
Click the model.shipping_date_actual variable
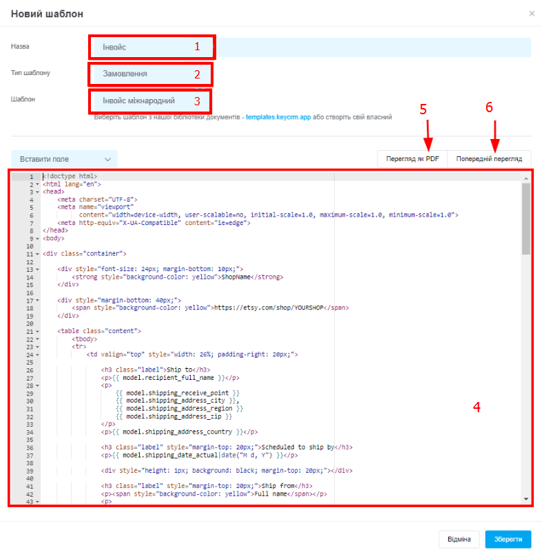tap(170, 455)
